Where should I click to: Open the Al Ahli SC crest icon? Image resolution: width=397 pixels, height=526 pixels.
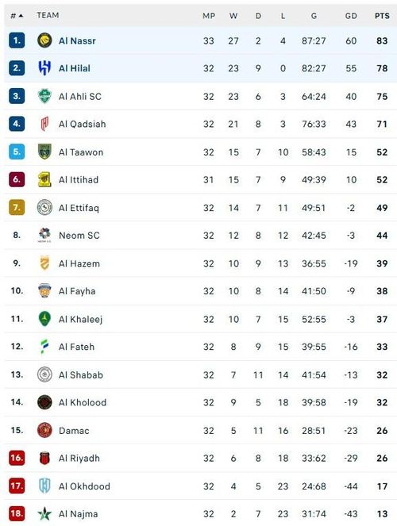click(44, 96)
